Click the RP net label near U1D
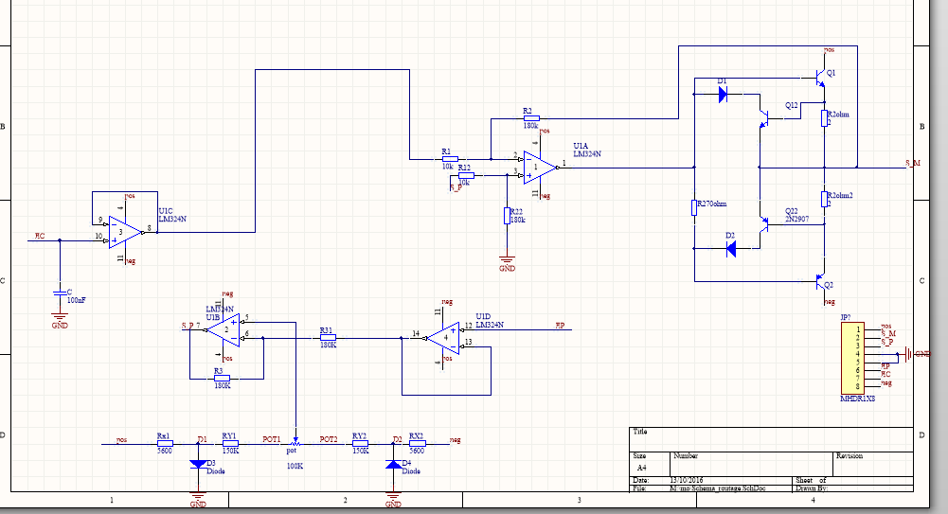Screen dimensions: 948x514 pyautogui.click(x=560, y=326)
